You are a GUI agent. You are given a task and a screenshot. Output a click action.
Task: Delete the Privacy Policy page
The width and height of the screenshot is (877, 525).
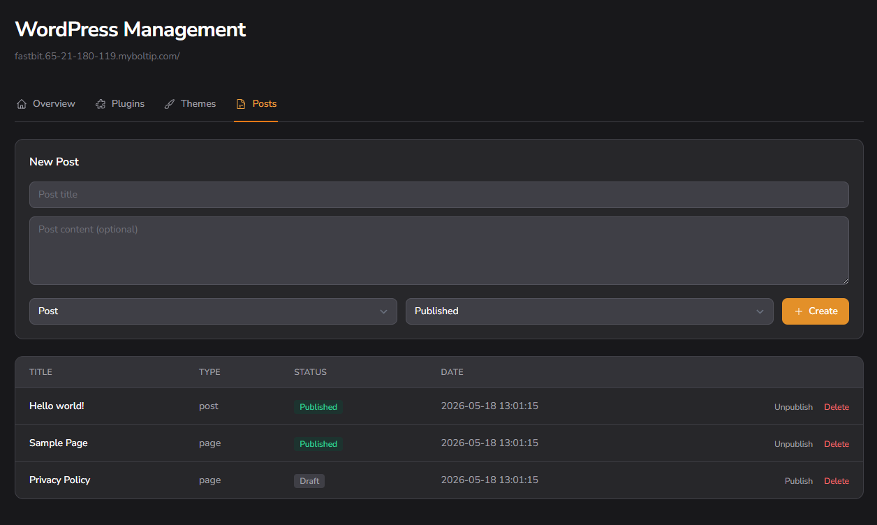(837, 481)
